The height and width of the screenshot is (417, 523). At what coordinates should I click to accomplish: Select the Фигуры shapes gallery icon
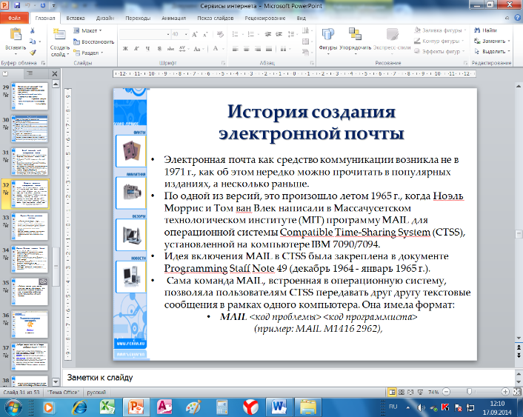[327, 35]
